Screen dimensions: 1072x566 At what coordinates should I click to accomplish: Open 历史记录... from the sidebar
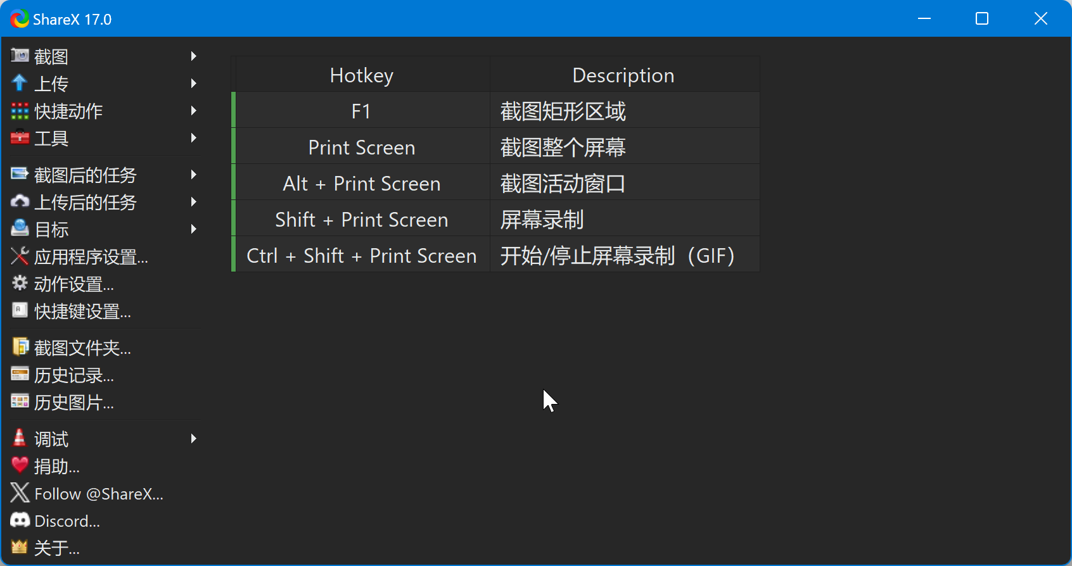click(x=73, y=375)
